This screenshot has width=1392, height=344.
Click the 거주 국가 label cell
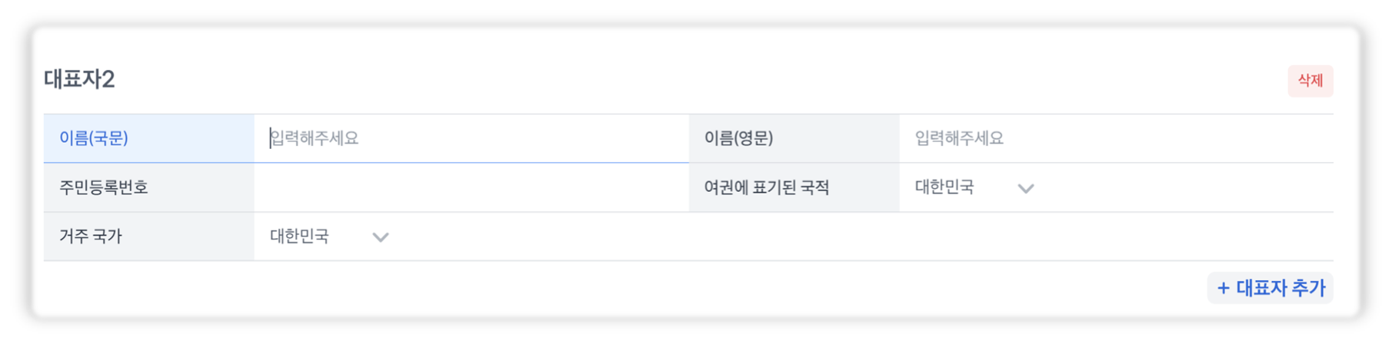tap(148, 237)
